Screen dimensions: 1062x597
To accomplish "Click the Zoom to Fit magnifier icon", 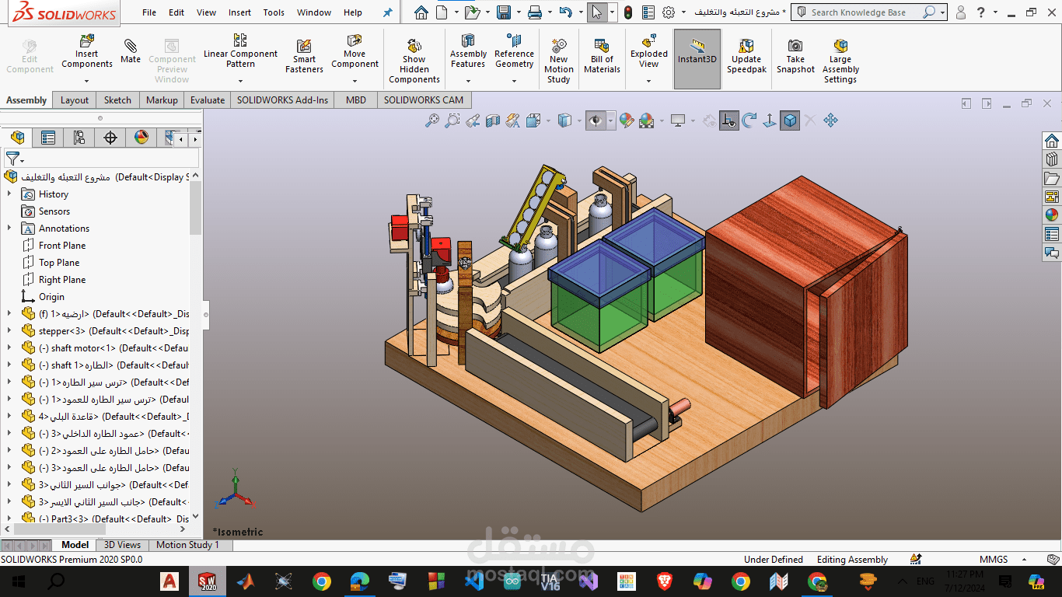I will point(431,120).
